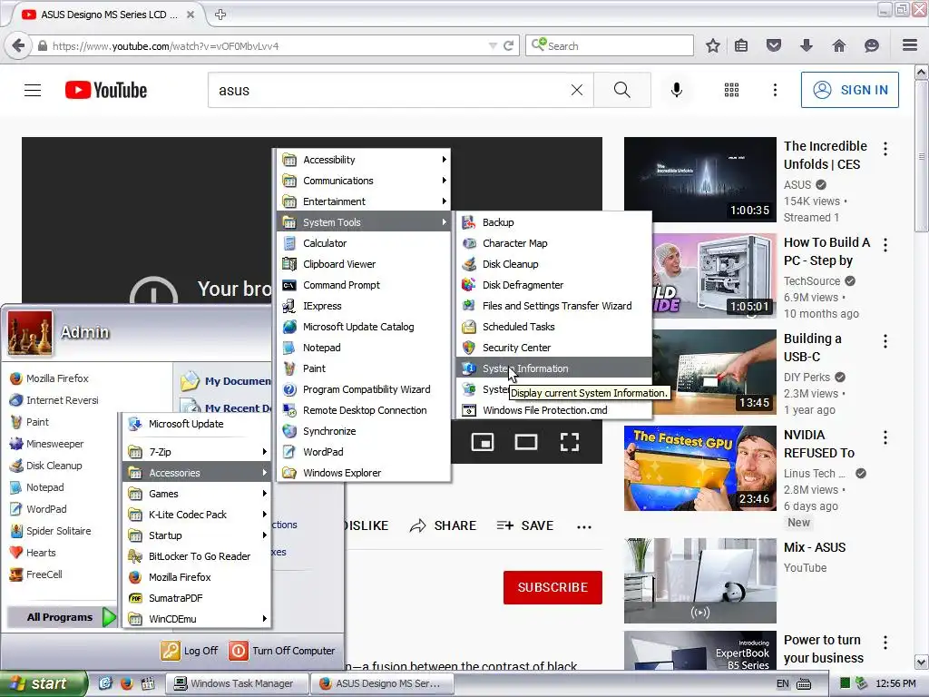Expand the Games program folder
This screenshot has height=697, width=929.
coord(197,494)
